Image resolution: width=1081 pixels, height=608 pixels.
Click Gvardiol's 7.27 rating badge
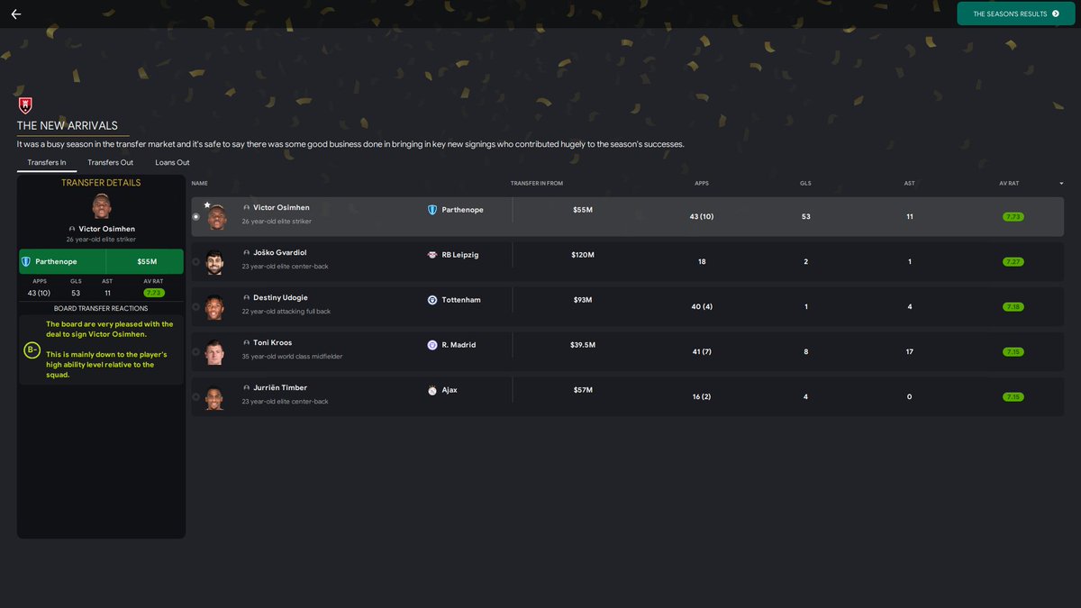point(1013,262)
